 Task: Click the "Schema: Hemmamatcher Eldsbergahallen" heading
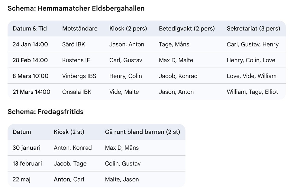click(76, 8)
